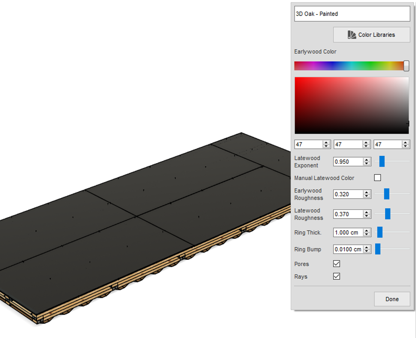
Task: Decrease Ring Thick. with down arrow
Action: point(367,235)
